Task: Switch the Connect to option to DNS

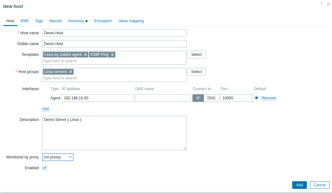Action: click(211, 98)
